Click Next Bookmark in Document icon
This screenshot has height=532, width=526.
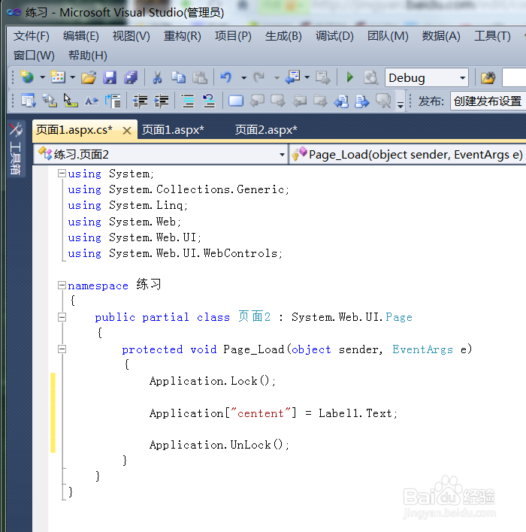(362, 101)
